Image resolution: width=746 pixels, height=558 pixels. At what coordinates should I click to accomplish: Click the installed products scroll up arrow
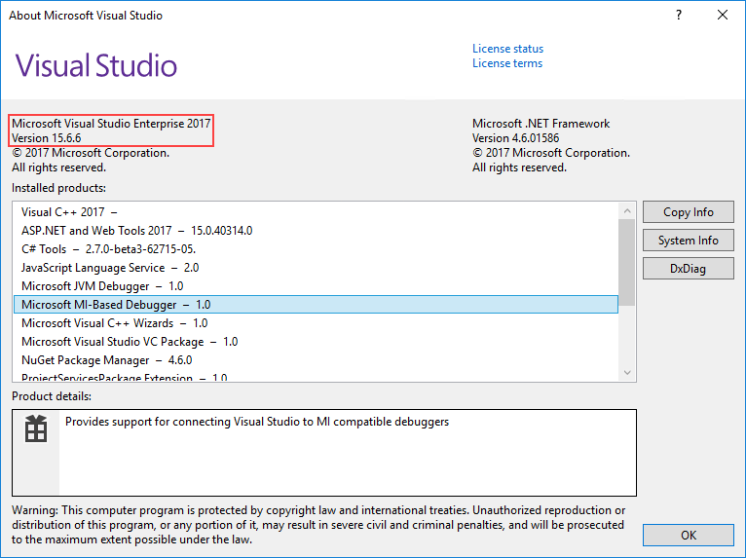click(x=627, y=210)
